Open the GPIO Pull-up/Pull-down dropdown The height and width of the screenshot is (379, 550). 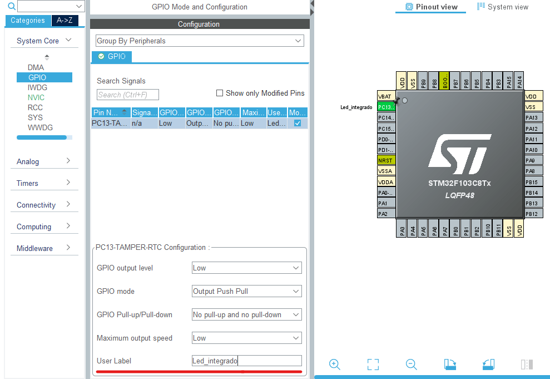[x=246, y=315]
